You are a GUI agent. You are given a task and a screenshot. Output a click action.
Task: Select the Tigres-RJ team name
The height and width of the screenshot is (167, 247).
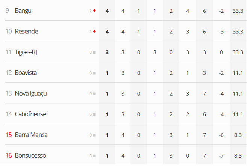coord(26,52)
